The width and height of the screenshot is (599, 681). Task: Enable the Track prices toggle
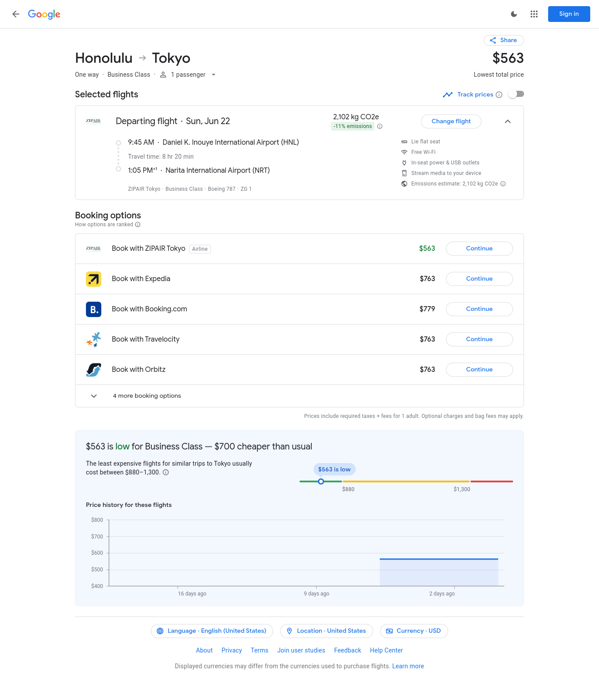(x=516, y=94)
